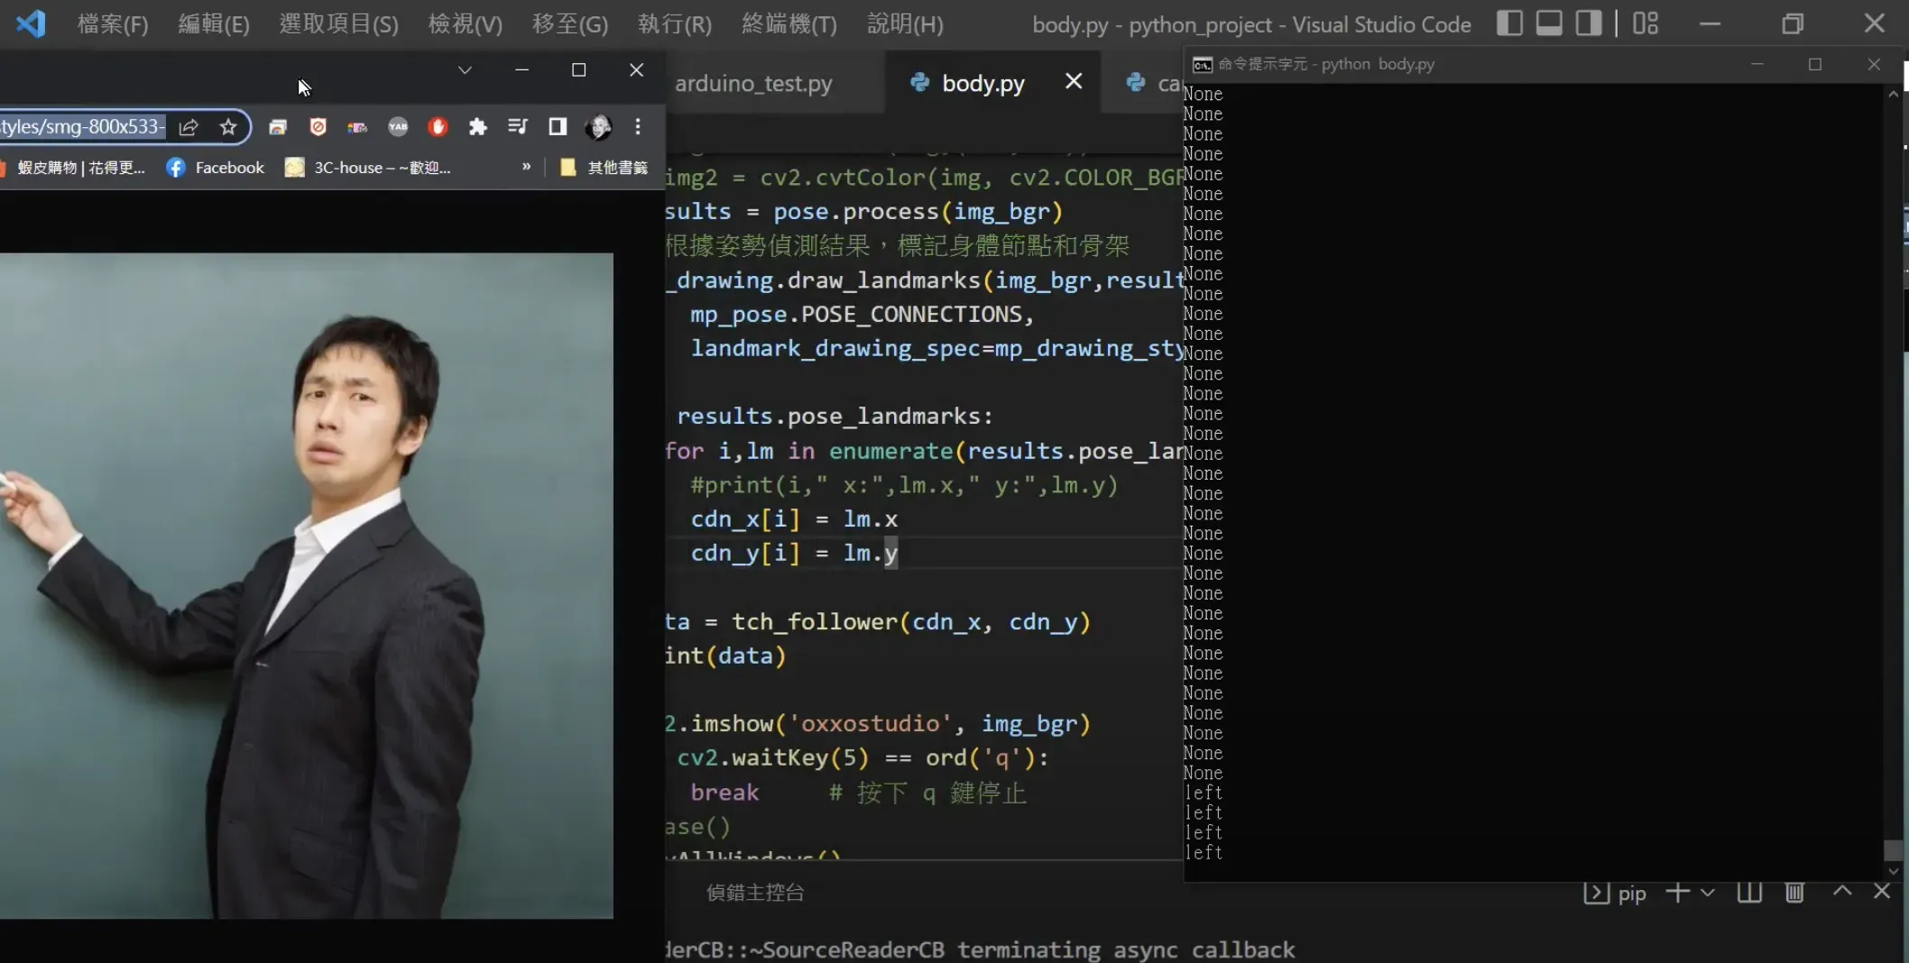This screenshot has height=963, width=1909.
Task: Kill terminal with the trash icon
Action: point(1795,892)
